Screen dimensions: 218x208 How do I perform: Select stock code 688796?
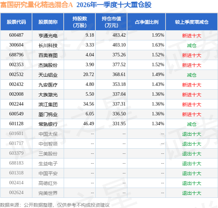pos(16,55)
